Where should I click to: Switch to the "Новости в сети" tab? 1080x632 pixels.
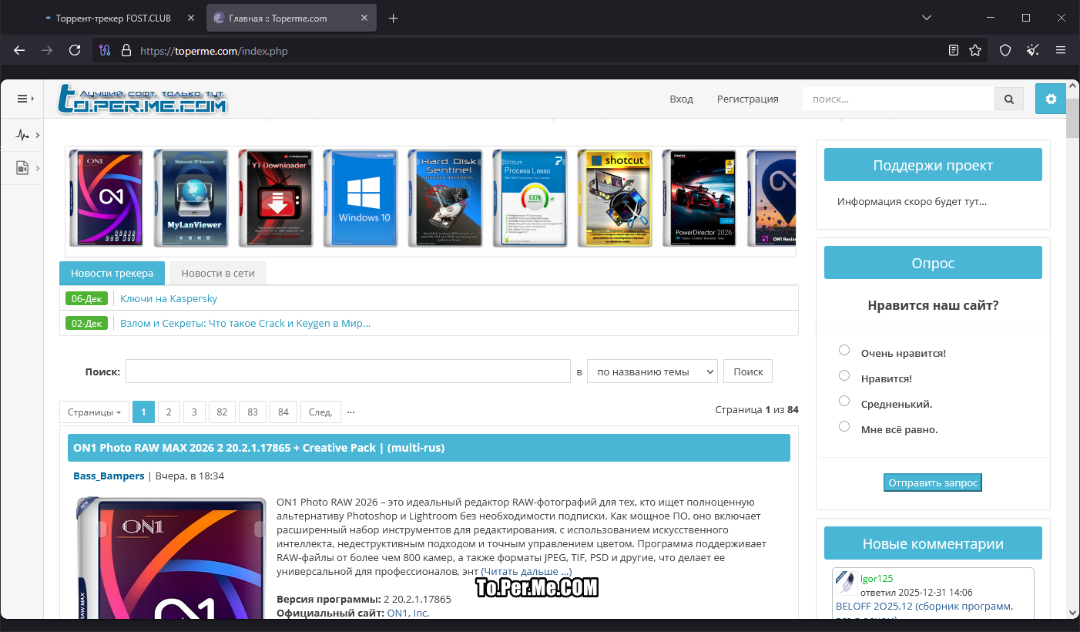click(x=217, y=273)
